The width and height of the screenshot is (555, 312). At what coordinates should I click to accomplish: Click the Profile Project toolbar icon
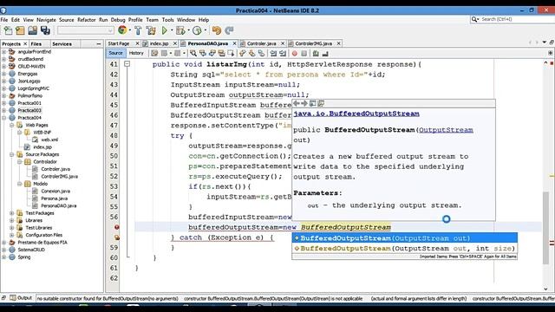tap(197, 31)
